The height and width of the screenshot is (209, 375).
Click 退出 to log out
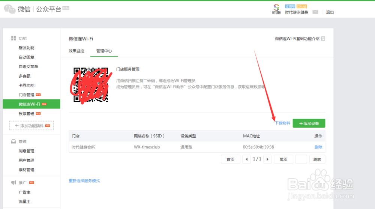(x=330, y=12)
